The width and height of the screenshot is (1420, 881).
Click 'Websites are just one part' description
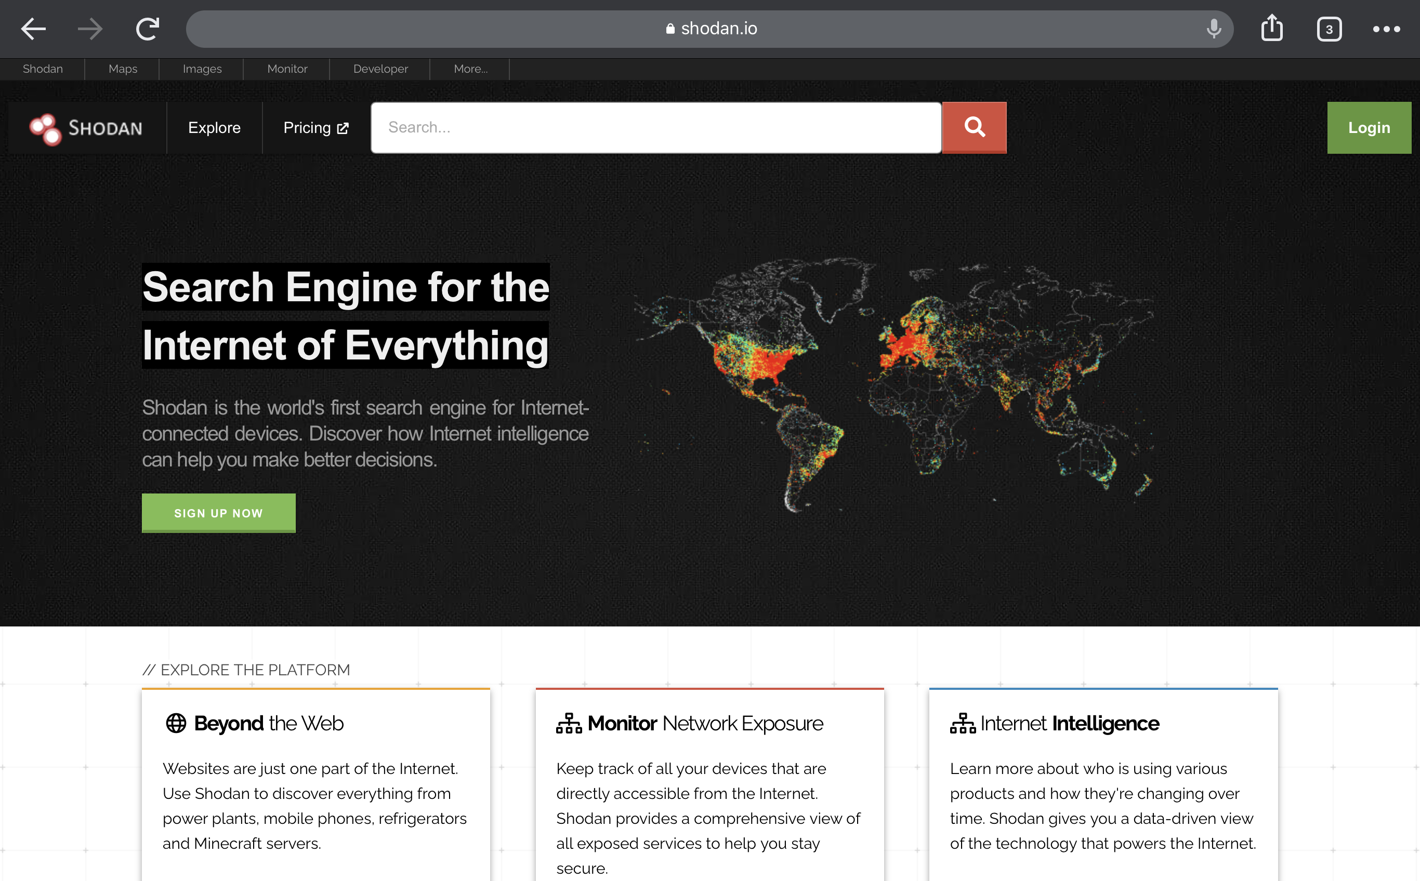coord(315,806)
